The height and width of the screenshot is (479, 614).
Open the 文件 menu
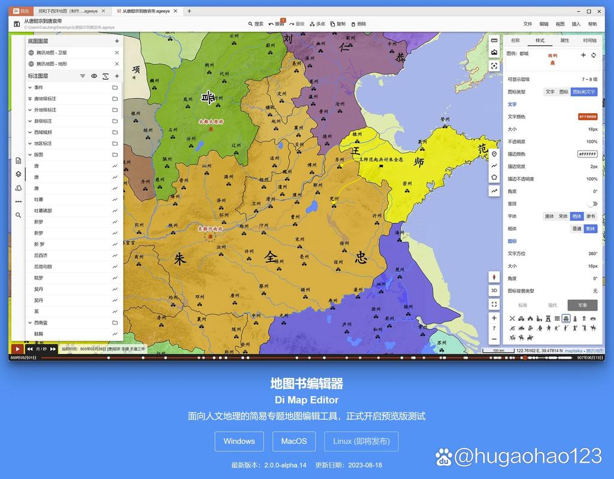pos(528,24)
